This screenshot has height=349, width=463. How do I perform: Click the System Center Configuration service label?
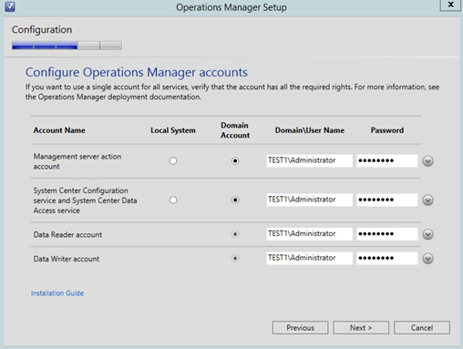click(x=85, y=200)
